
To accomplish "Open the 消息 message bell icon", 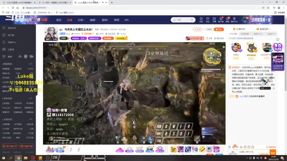I will pos(227,20).
